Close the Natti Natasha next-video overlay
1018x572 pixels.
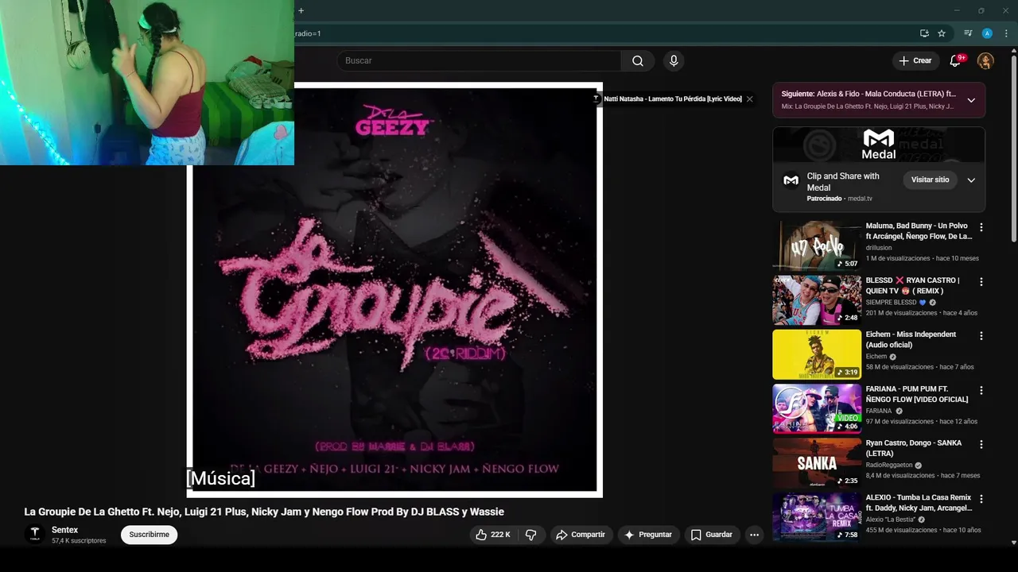tap(749, 99)
